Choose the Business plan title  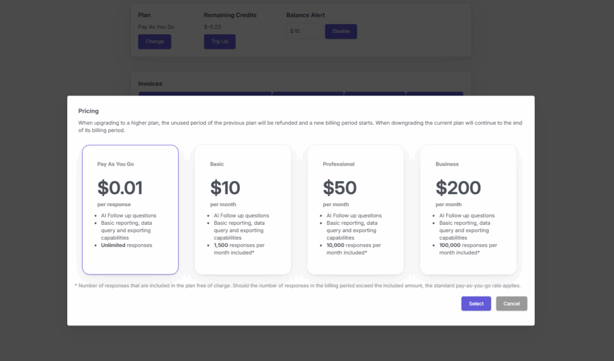[x=447, y=164]
